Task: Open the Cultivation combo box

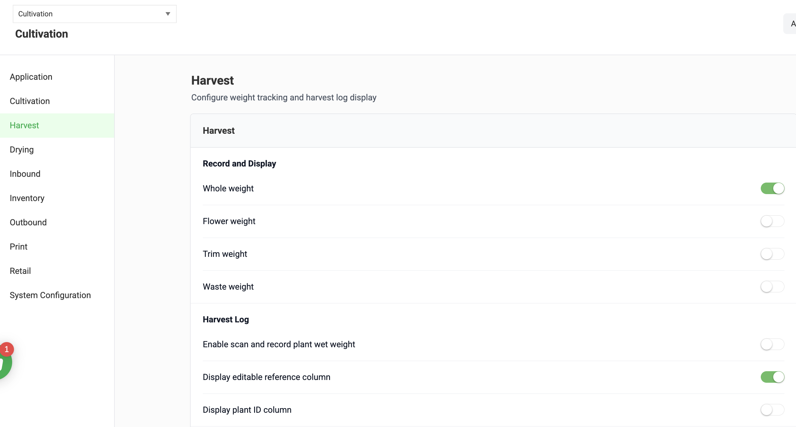Action: [94, 14]
